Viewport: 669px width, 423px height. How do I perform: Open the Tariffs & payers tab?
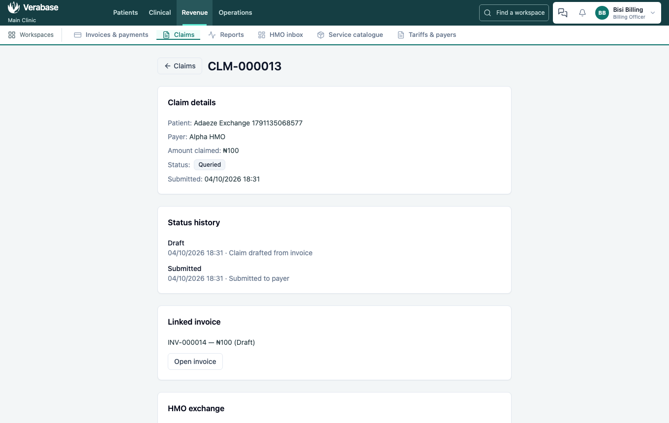point(427,35)
